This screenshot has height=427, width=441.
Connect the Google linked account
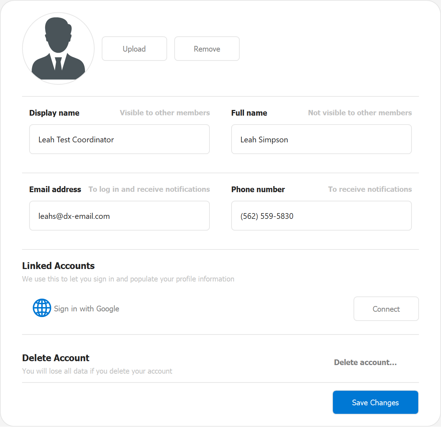click(x=386, y=309)
